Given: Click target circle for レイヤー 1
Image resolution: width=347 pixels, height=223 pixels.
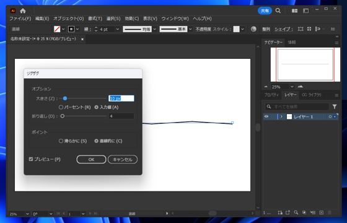Looking at the screenshot, I should (x=330, y=116).
